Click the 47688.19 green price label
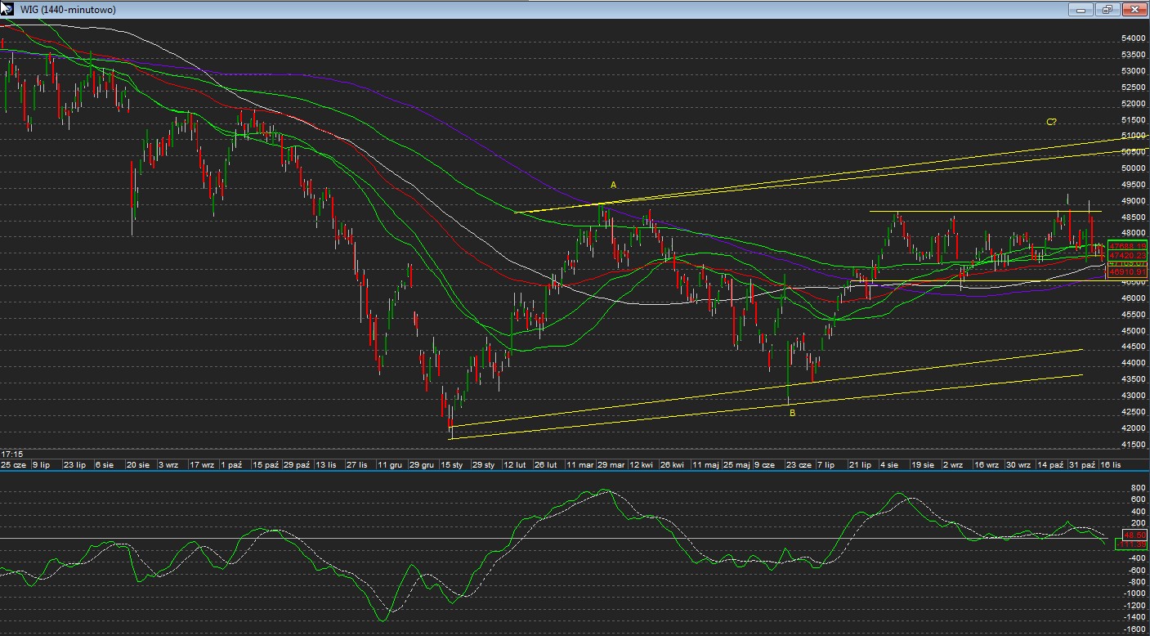This screenshot has width=1150, height=636. tap(1125, 245)
